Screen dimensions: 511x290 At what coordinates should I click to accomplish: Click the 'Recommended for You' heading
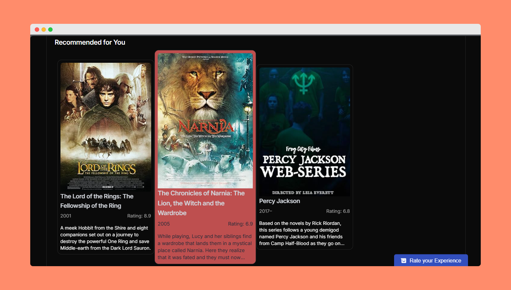point(90,42)
